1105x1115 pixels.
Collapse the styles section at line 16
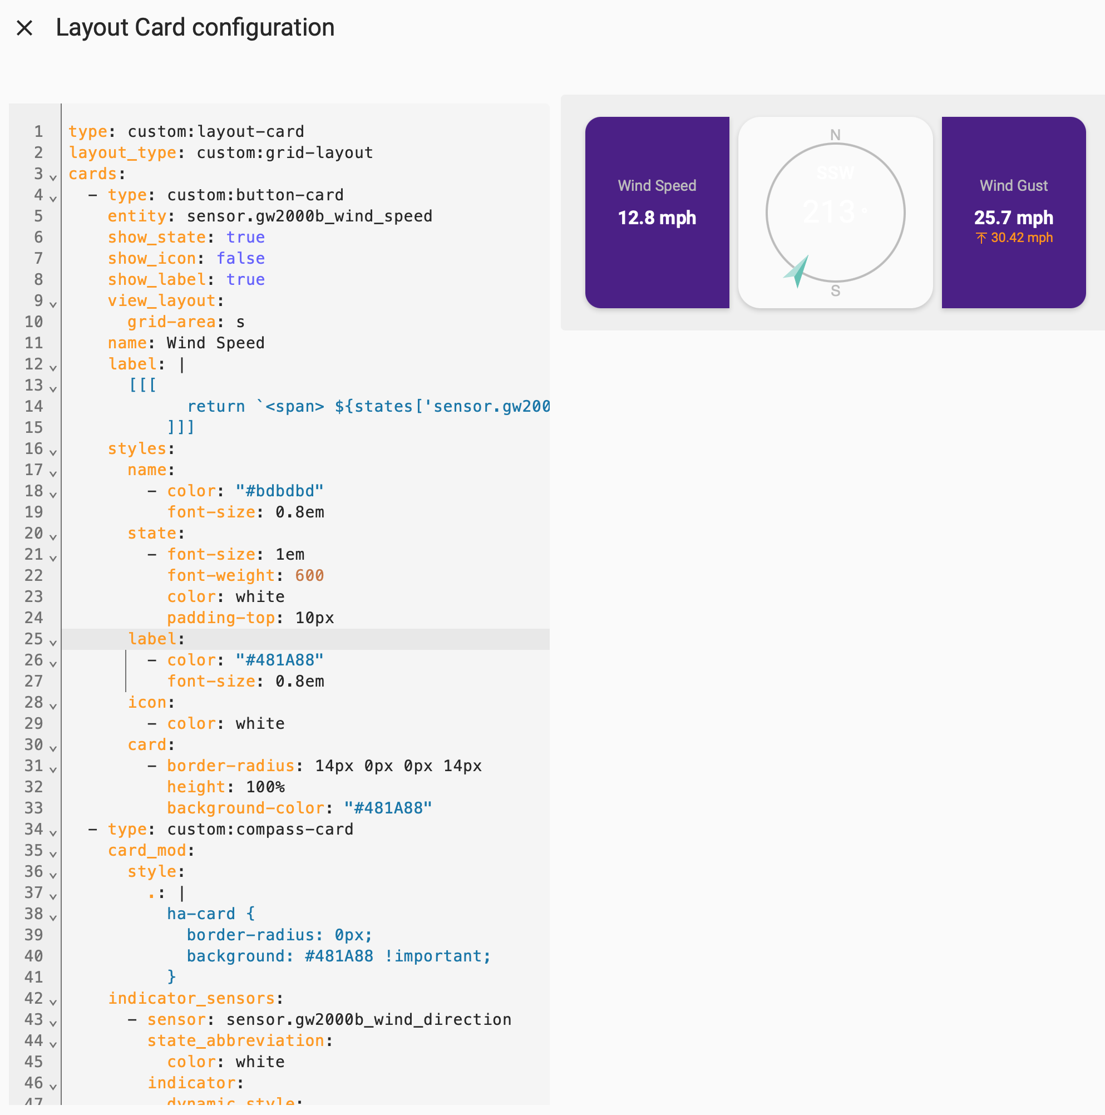coord(53,452)
